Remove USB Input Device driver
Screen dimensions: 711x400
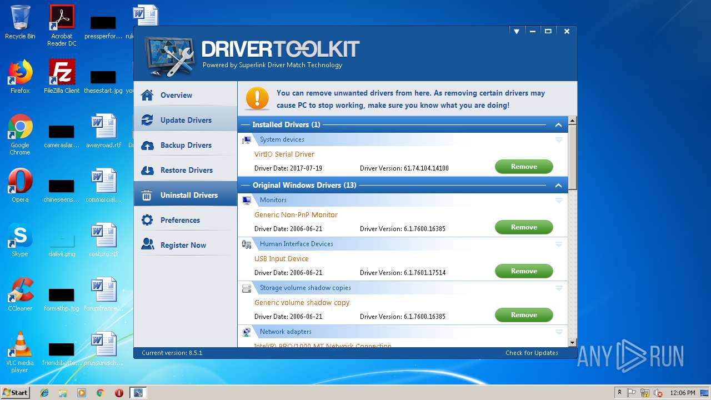(524, 271)
